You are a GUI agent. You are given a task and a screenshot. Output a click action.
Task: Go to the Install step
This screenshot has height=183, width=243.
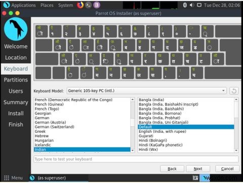(x=16, y=114)
